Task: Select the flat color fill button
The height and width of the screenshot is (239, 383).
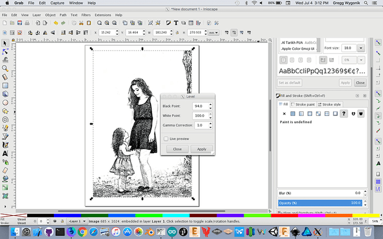Action: (294, 114)
